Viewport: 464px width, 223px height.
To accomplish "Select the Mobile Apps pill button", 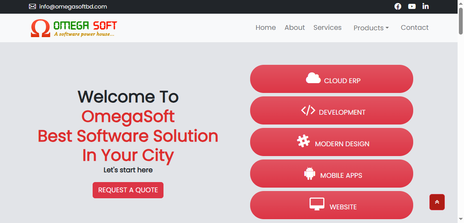I will tap(331, 174).
